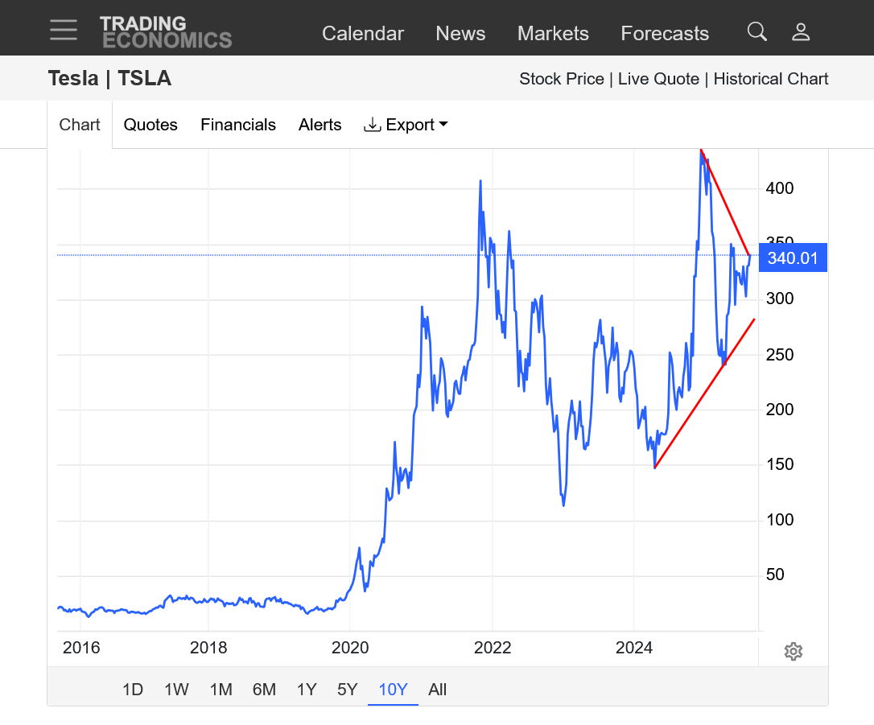Click the 2022 x-axis label

coord(493,648)
